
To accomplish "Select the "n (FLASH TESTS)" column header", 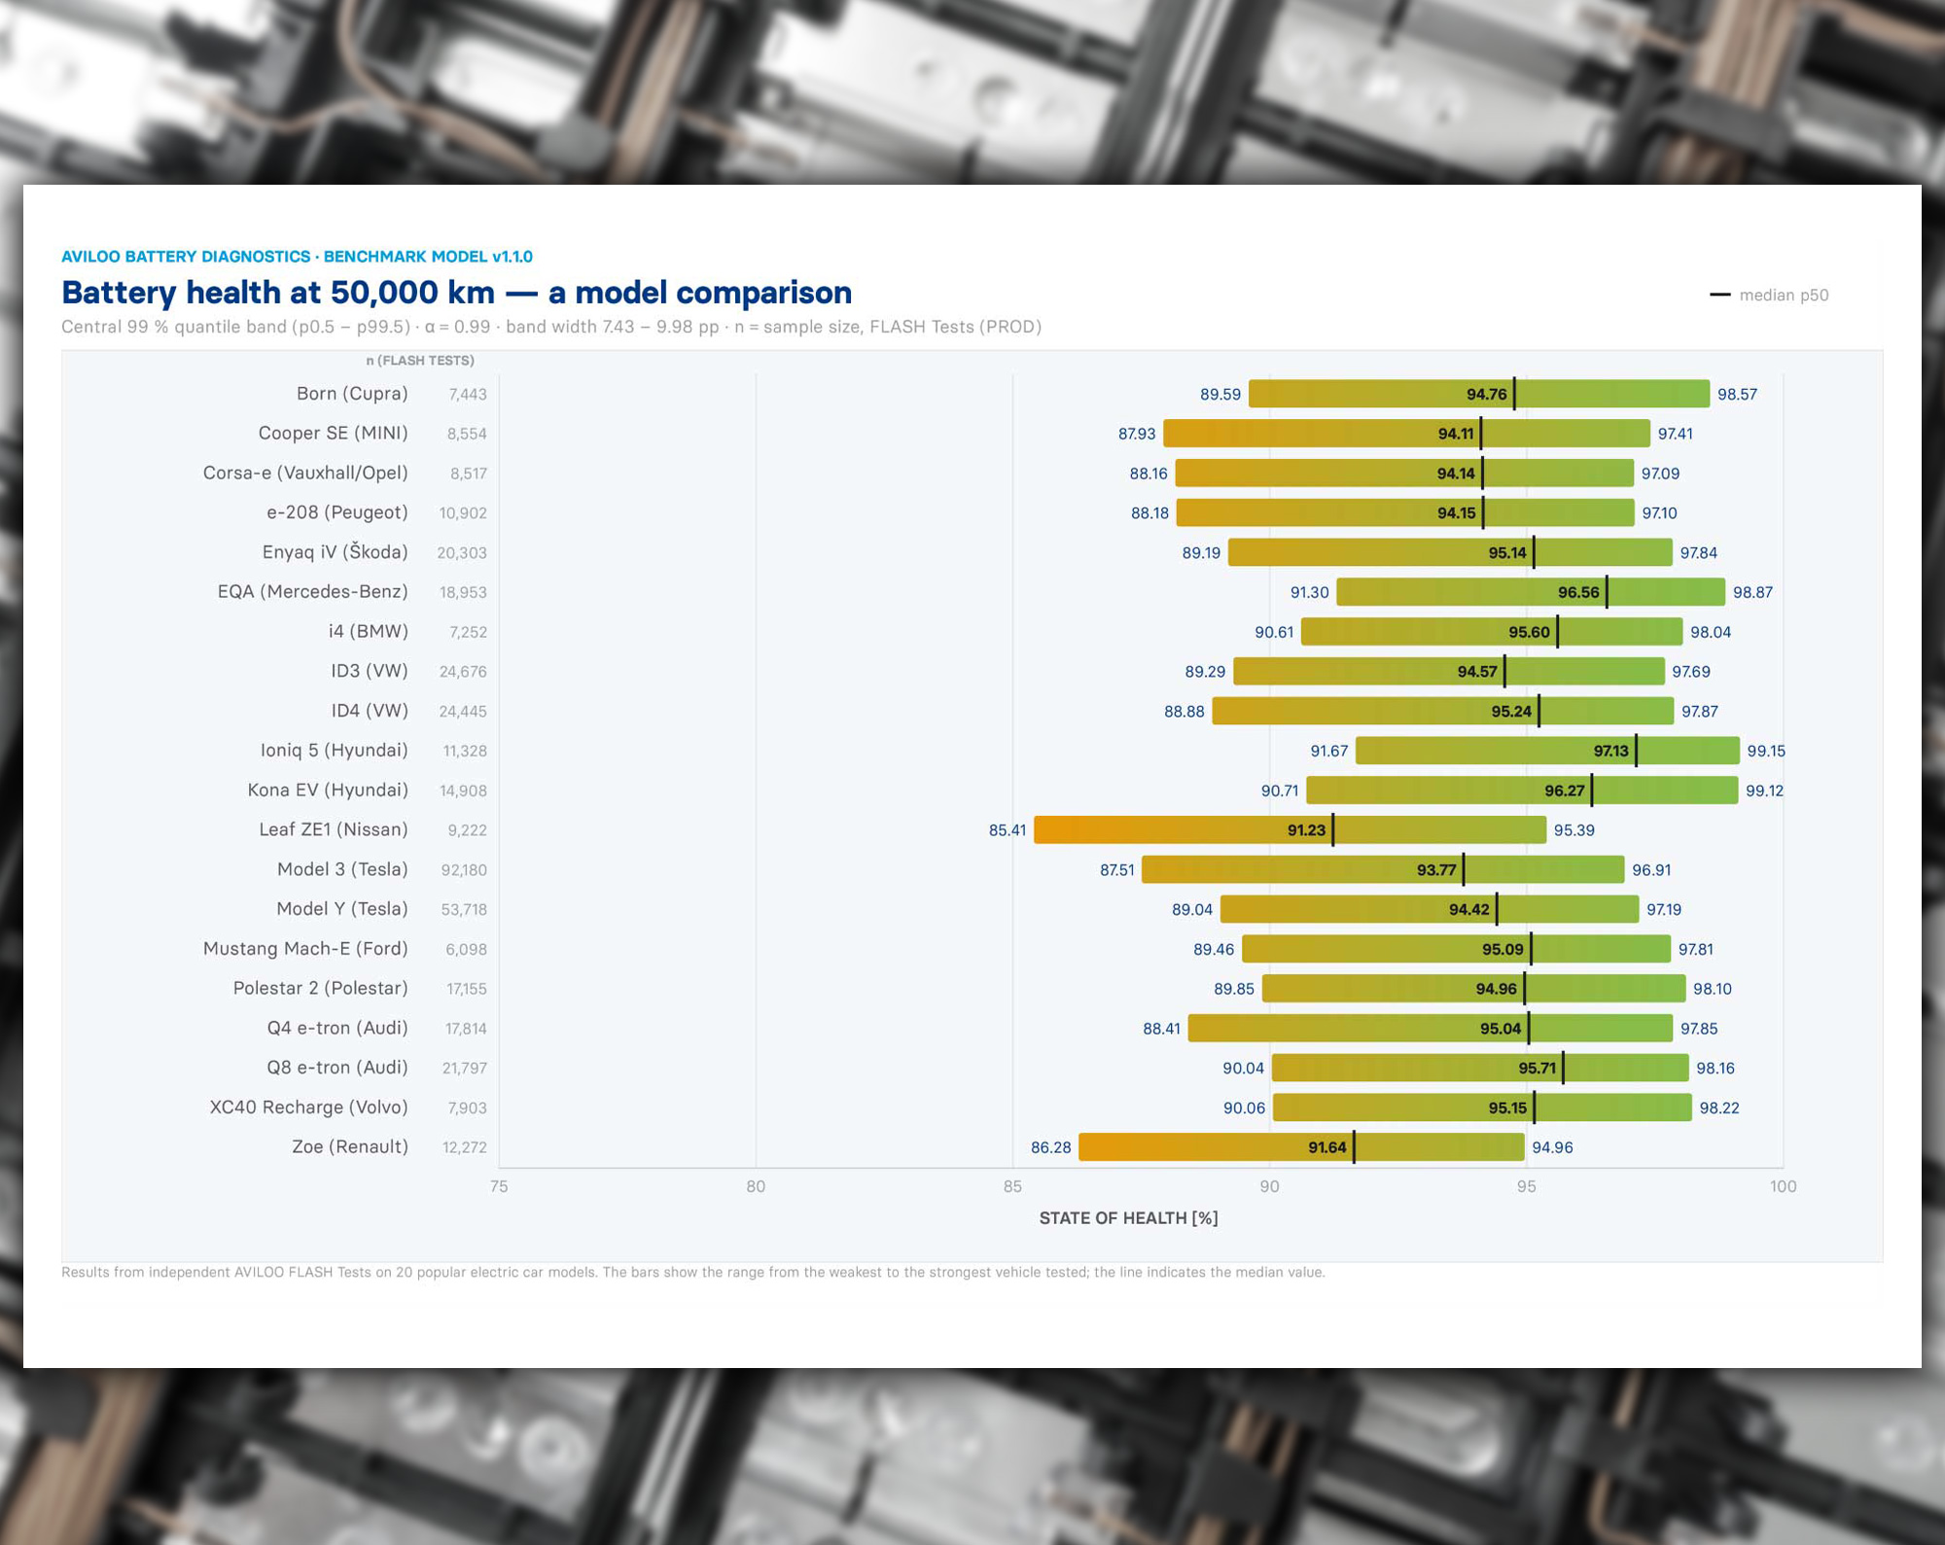I will tap(420, 361).
